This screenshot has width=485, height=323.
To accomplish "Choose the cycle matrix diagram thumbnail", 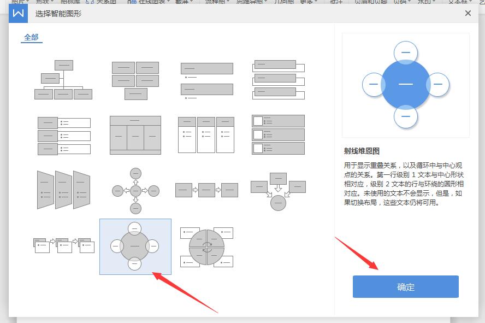I will point(206,246).
